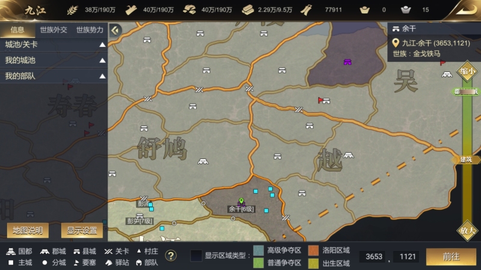The height and width of the screenshot is (270, 481).
Task: Toggle the 显示区域类型 checkbox
Action: coord(197,256)
